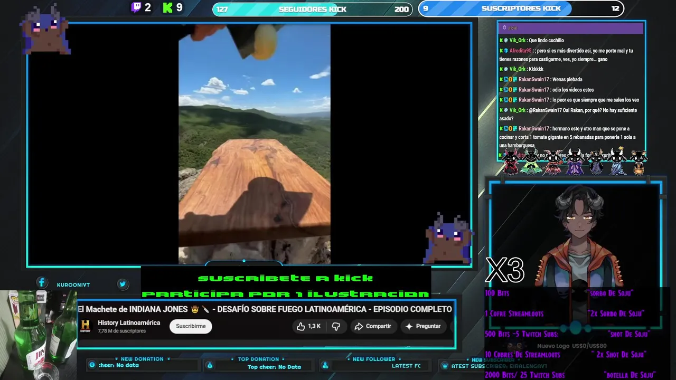676x380 pixels.
Task: Click the '7,78 M de suscriptores' text
Action: [x=121, y=331]
